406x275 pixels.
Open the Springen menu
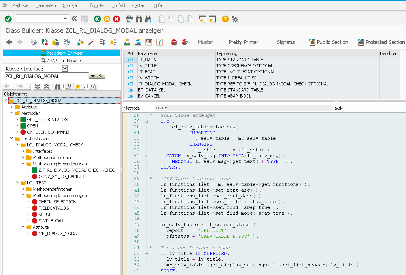click(x=71, y=5)
